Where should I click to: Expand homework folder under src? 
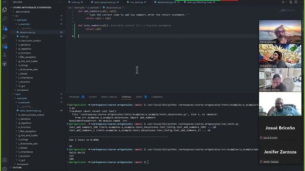[x=22, y=90]
